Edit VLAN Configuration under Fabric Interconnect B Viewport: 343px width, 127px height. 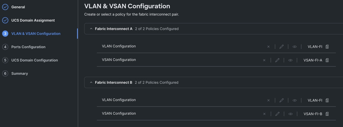(282, 100)
